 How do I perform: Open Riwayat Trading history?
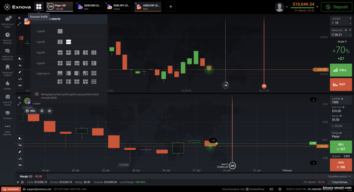click(7, 38)
